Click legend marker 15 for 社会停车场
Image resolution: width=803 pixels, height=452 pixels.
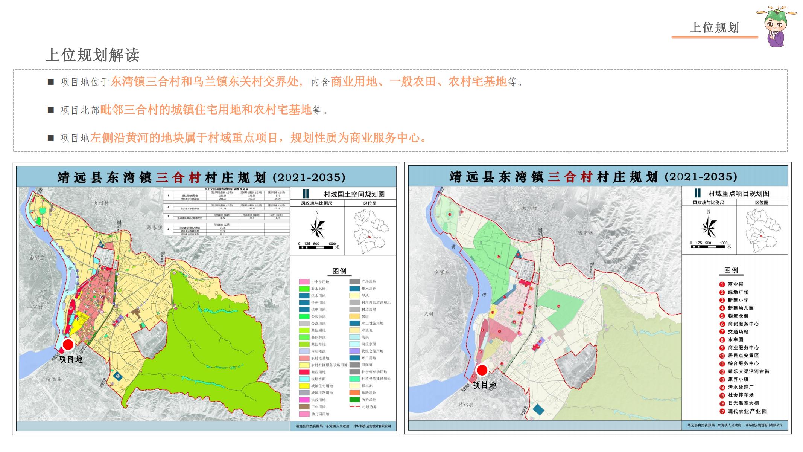pos(722,395)
